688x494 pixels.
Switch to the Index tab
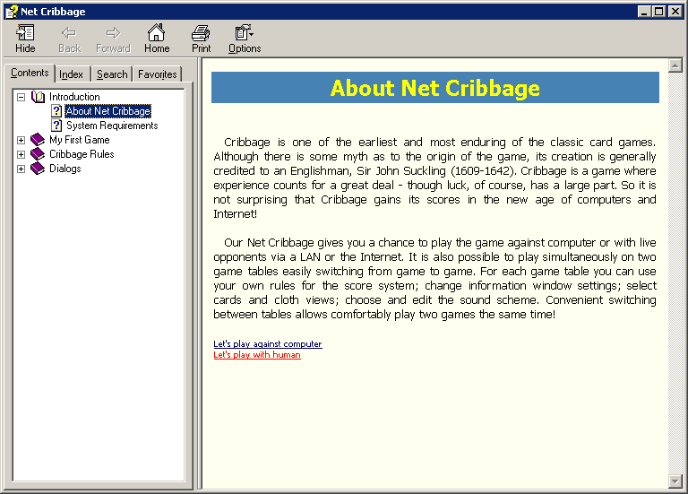(x=71, y=74)
